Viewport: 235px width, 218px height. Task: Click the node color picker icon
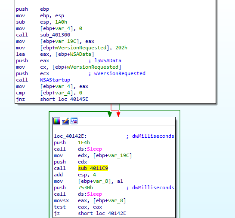pos(57,121)
